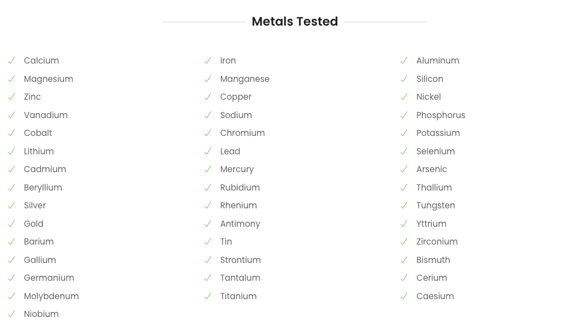
Task: Select the green check next to Titanium
Action: (208, 296)
